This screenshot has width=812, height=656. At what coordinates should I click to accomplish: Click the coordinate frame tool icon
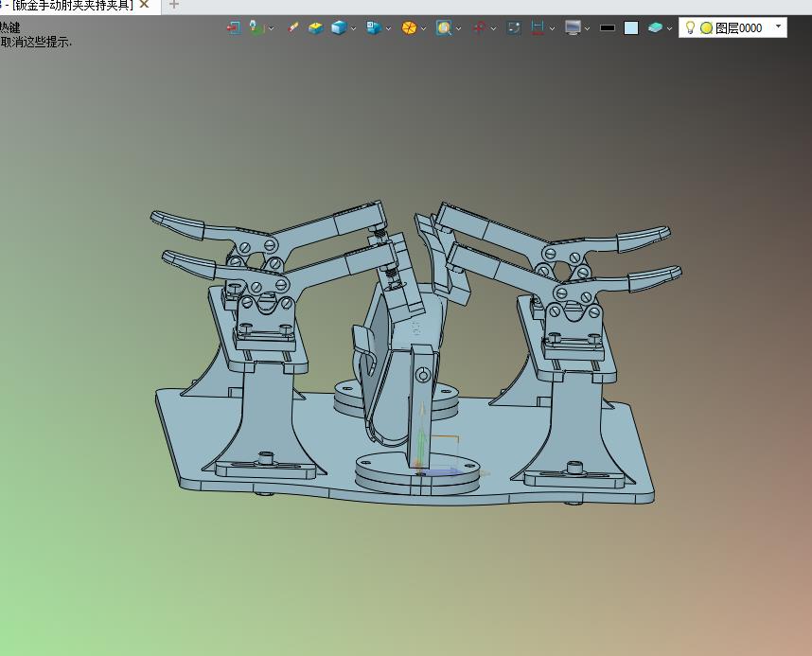tap(256, 27)
